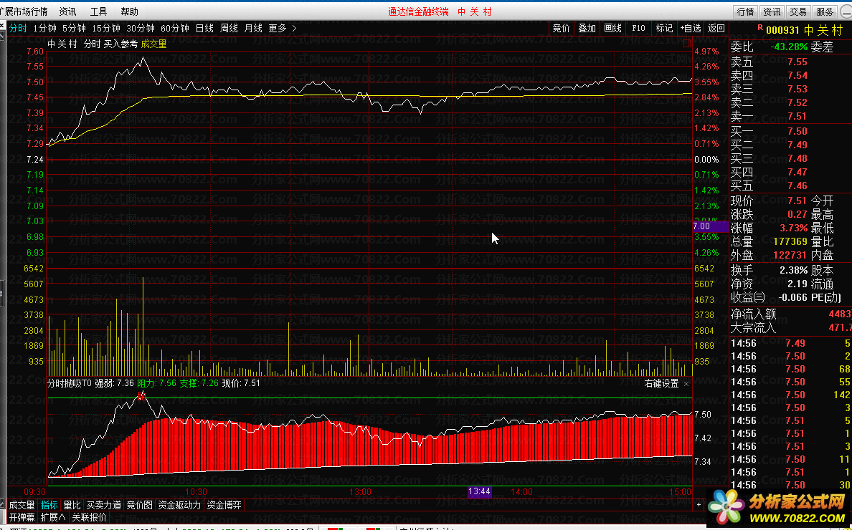Click the 行情 button at top right

(745, 12)
